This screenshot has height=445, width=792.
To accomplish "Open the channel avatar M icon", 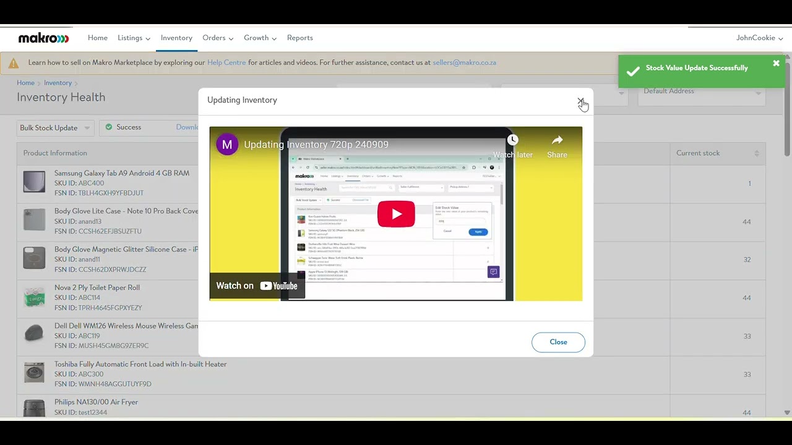I will click(227, 145).
